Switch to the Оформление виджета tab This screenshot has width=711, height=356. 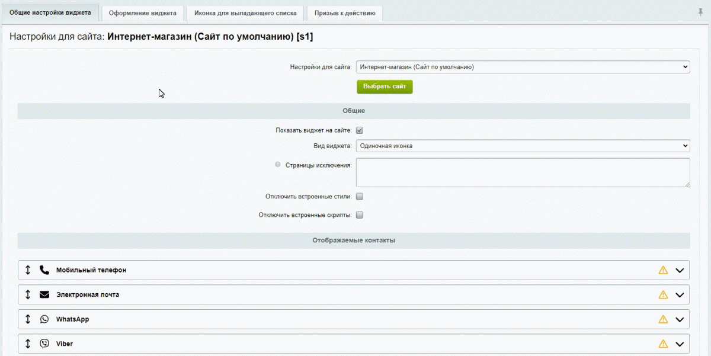143,13
